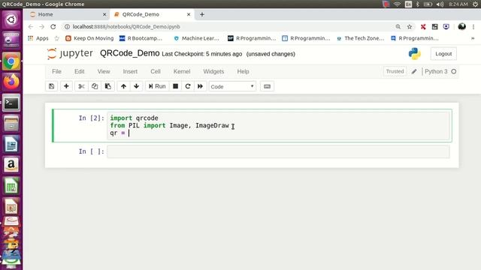Close the QRCode_Demo browser tab
The width and height of the screenshot is (481, 270).
(x=189, y=14)
